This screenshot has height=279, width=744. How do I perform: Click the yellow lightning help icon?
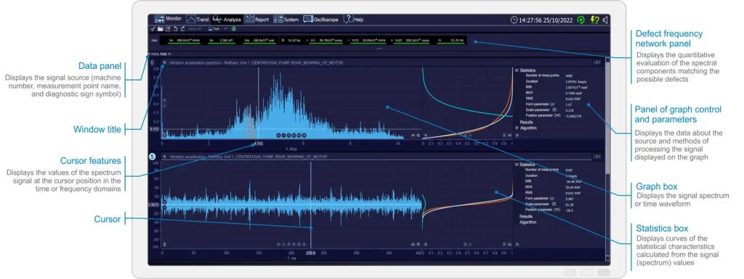(x=594, y=20)
